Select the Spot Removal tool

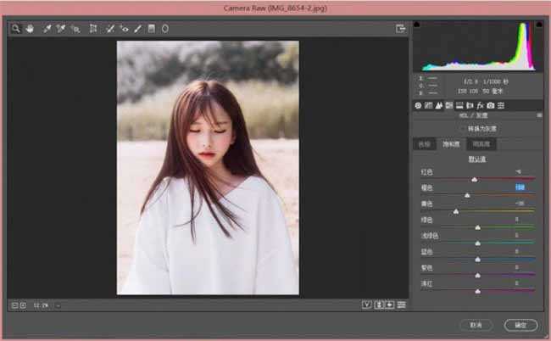tap(110, 29)
